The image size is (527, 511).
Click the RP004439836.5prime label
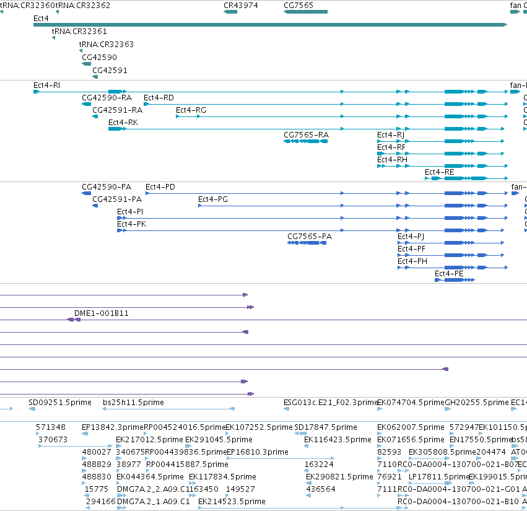pos(186,453)
